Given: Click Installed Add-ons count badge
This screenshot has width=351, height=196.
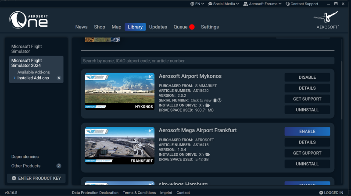Looking at the screenshot, I should 59,78.
